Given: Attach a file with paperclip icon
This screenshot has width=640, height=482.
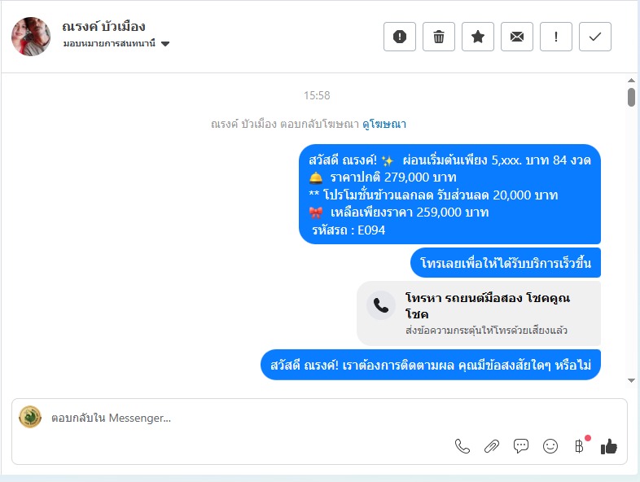Looking at the screenshot, I should click(492, 446).
